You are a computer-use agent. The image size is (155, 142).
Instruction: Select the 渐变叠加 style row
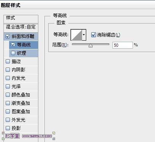(21, 103)
